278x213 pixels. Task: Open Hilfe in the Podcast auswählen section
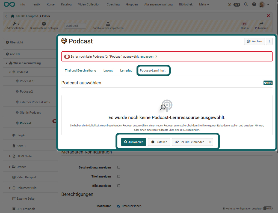[268, 83]
